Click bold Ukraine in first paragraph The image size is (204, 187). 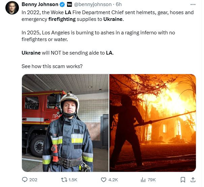(x=113, y=19)
